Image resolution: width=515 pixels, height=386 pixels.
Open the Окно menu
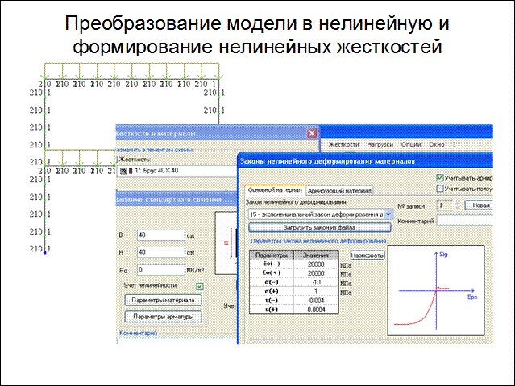pyautogui.click(x=437, y=144)
